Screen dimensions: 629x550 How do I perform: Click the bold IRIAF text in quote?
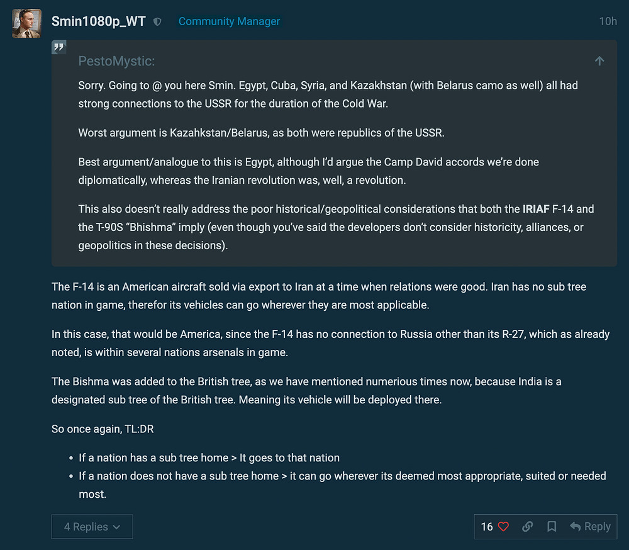[x=535, y=209]
